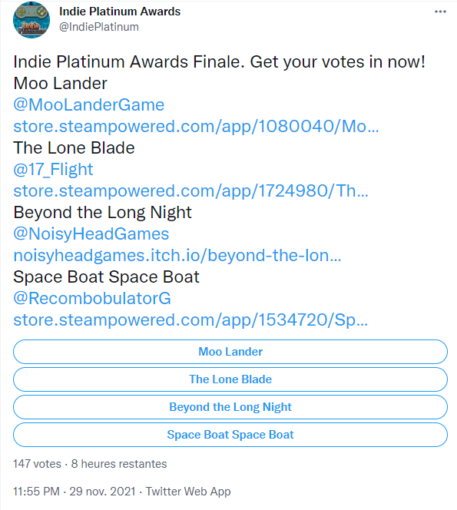The image size is (457, 510).
Task: Click the Indie Platinum Awards display name
Action: click(120, 12)
